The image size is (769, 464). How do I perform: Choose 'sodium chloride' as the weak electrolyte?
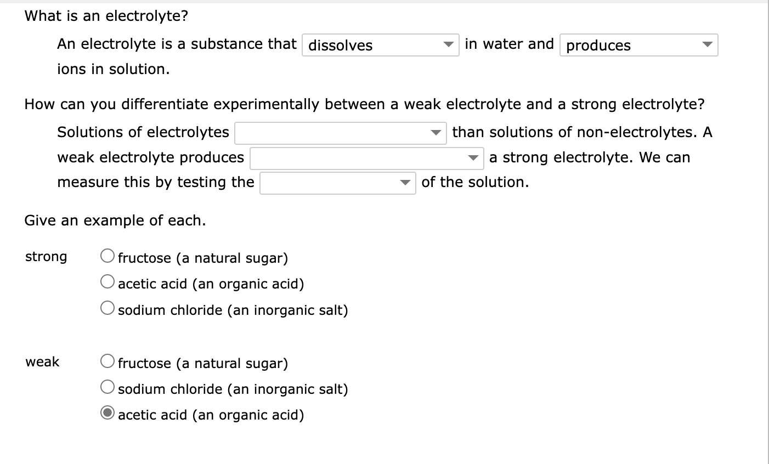point(108,387)
